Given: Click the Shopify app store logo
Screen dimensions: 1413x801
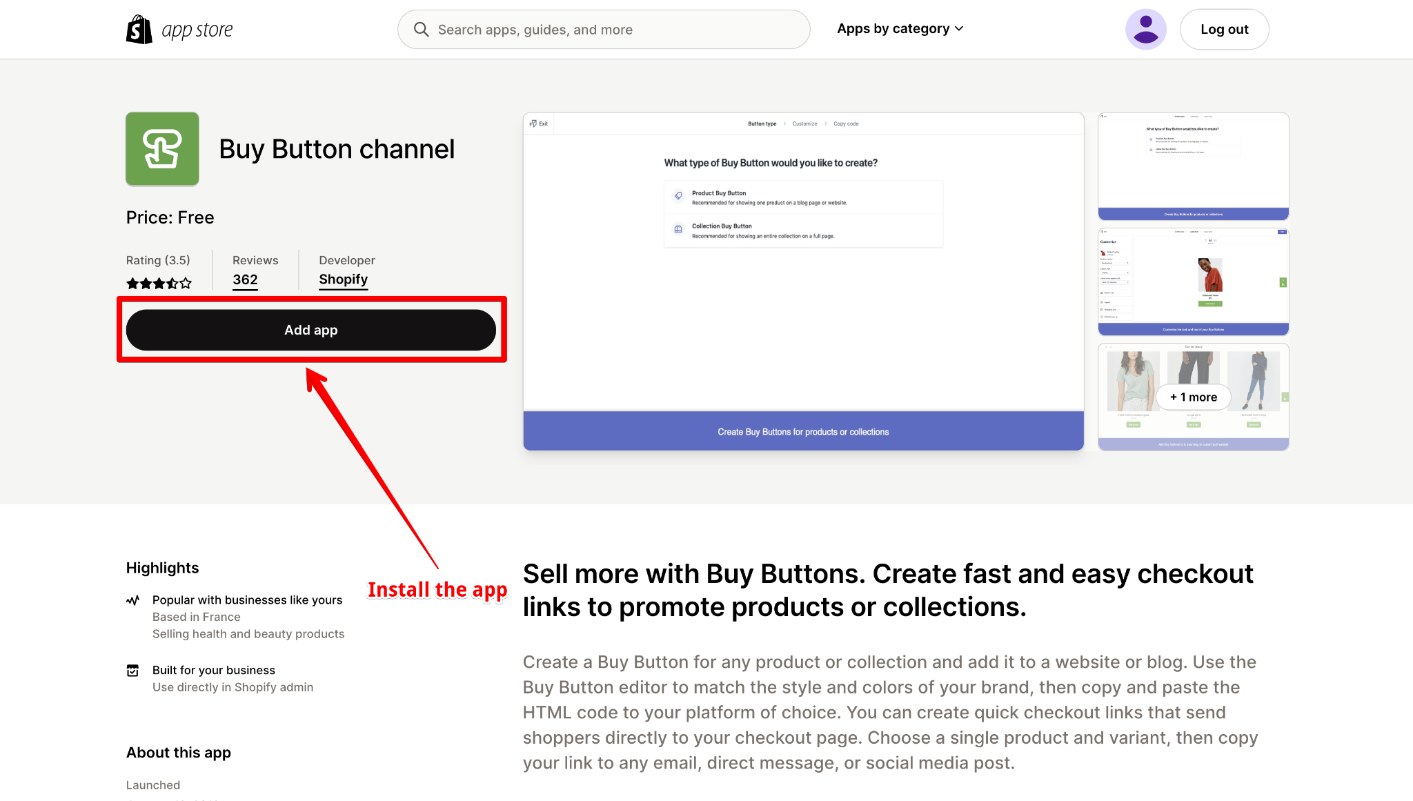Looking at the screenshot, I should (x=179, y=29).
